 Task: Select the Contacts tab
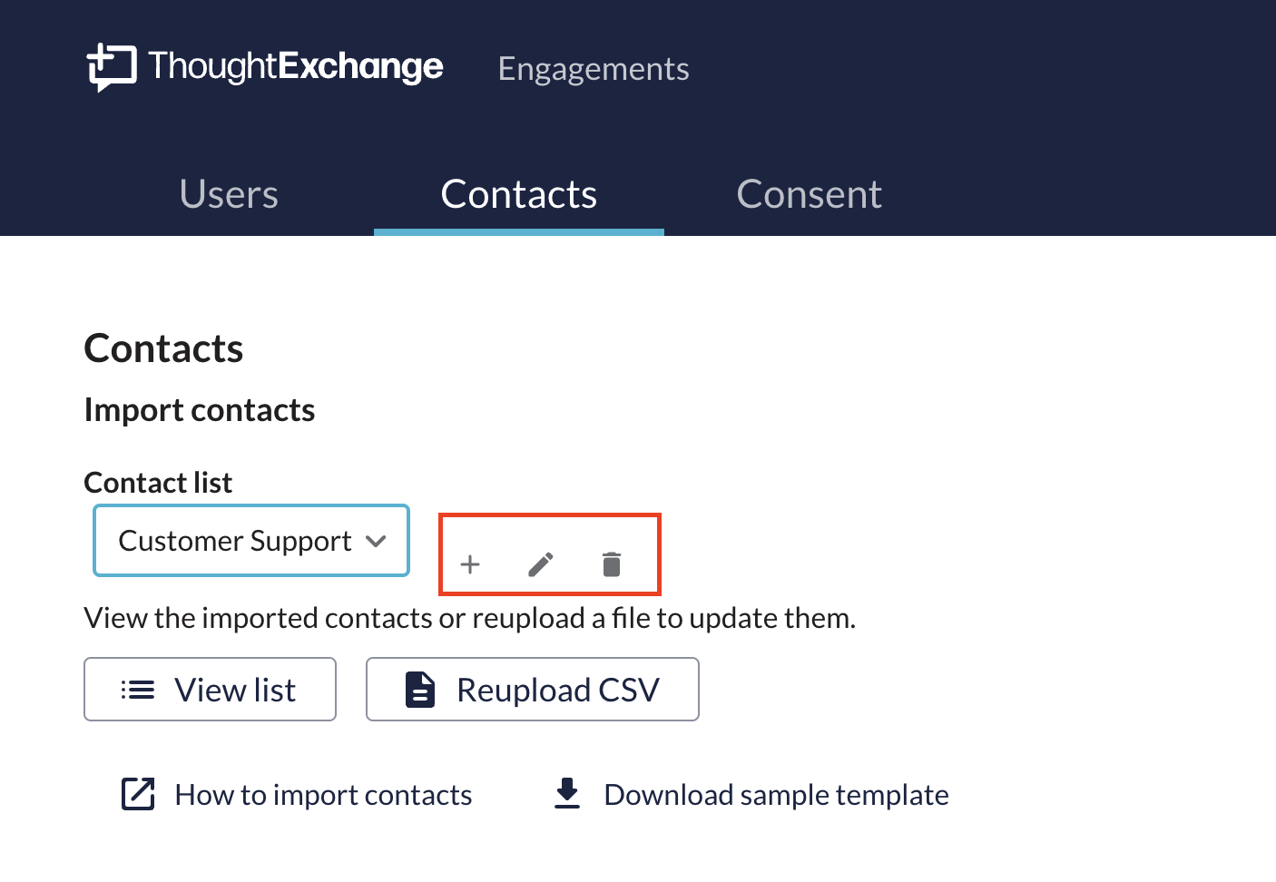(x=519, y=194)
